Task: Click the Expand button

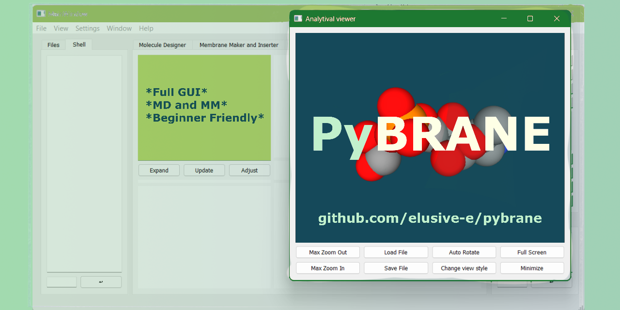Action: coord(159,170)
